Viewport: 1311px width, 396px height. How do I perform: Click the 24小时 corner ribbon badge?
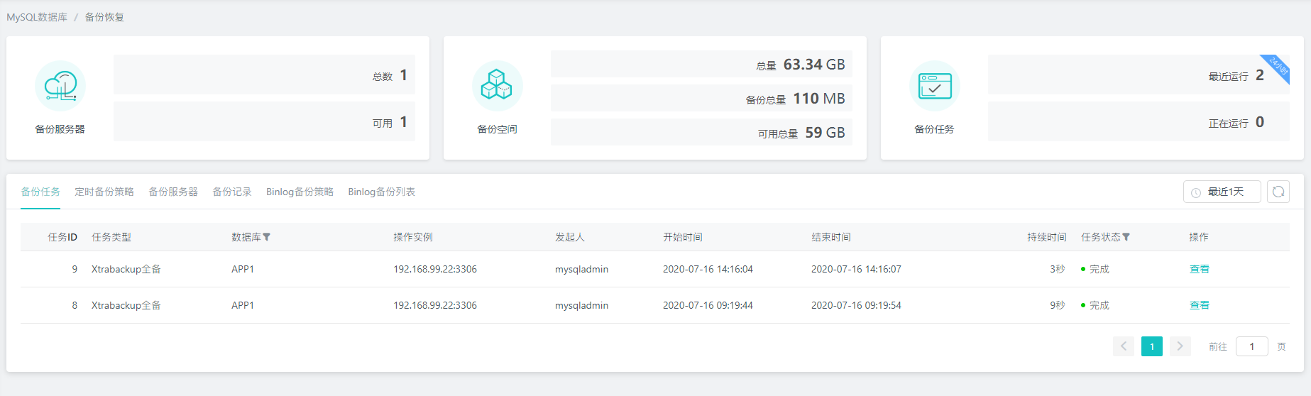[x=1279, y=66]
